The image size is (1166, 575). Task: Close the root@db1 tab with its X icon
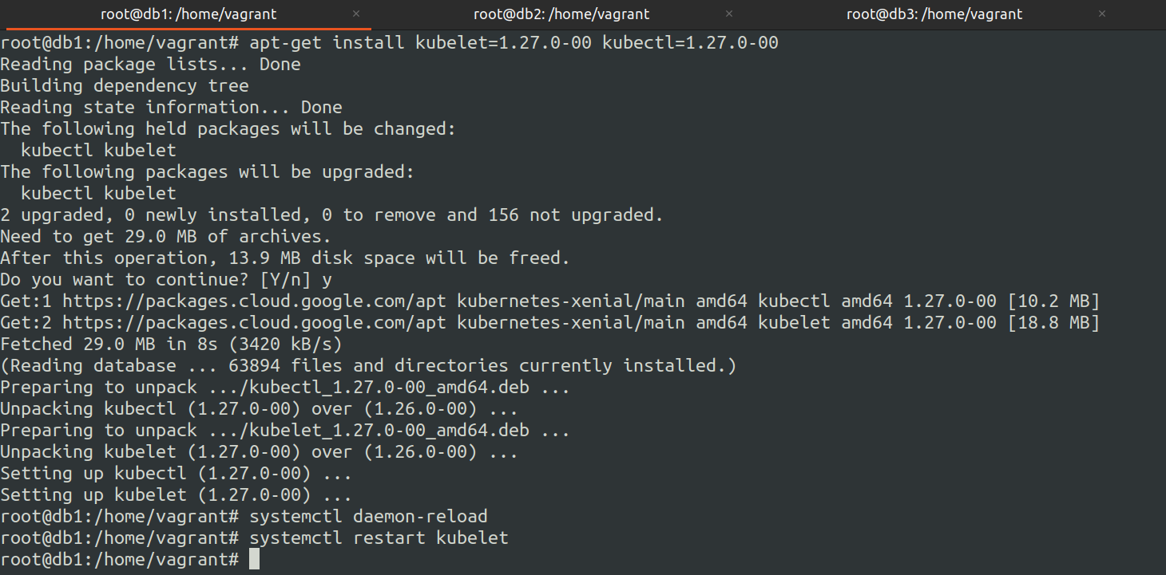(x=356, y=14)
